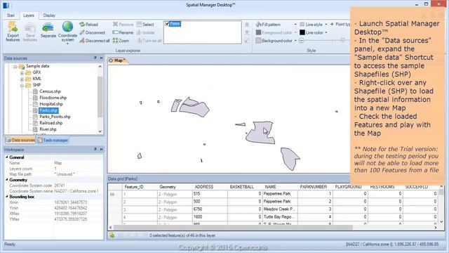The width and height of the screenshot is (449, 253).
Task: Click the Foreground color swatch
Action: (258, 33)
